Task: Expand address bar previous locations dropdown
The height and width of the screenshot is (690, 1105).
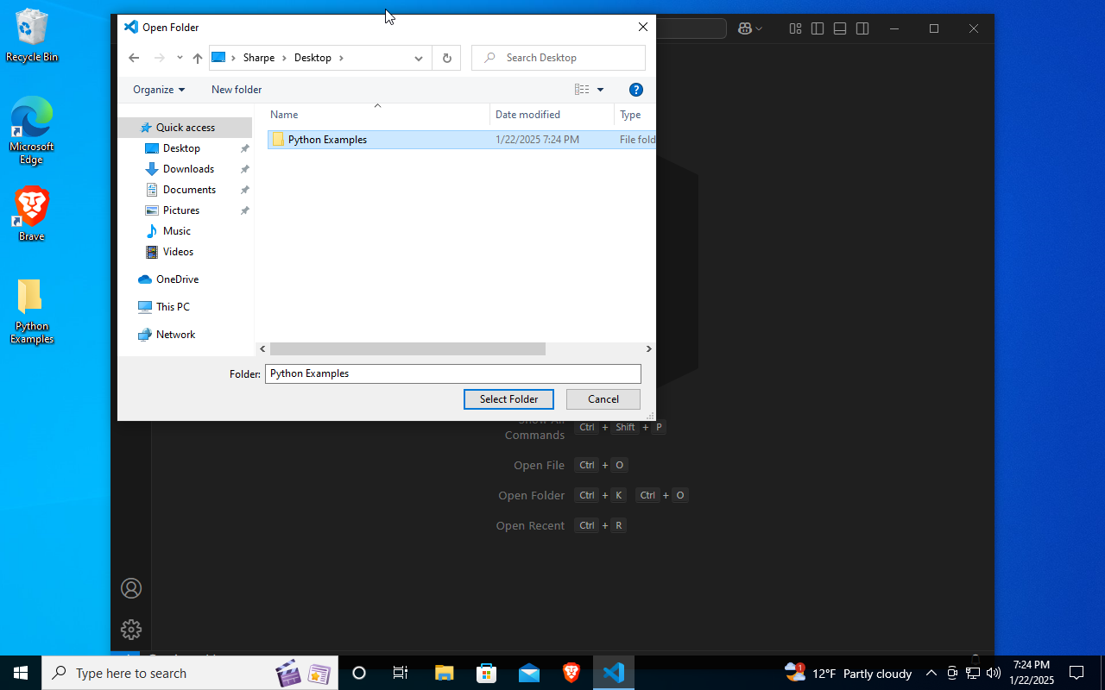Action: click(x=419, y=58)
